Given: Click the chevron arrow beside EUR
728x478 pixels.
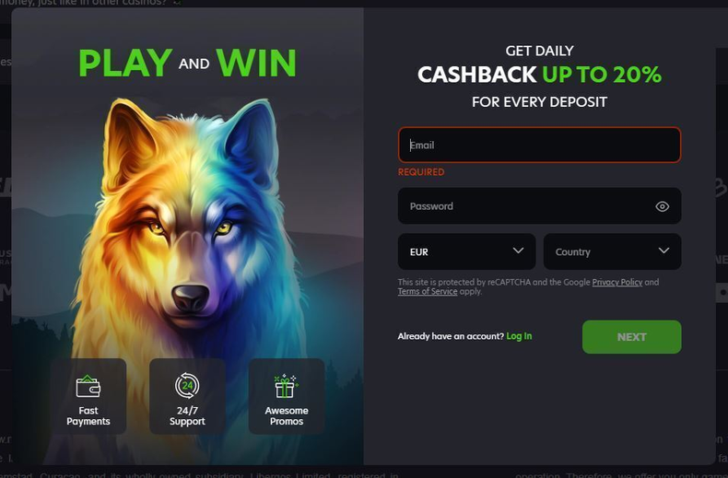Looking at the screenshot, I should coord(518,251).
